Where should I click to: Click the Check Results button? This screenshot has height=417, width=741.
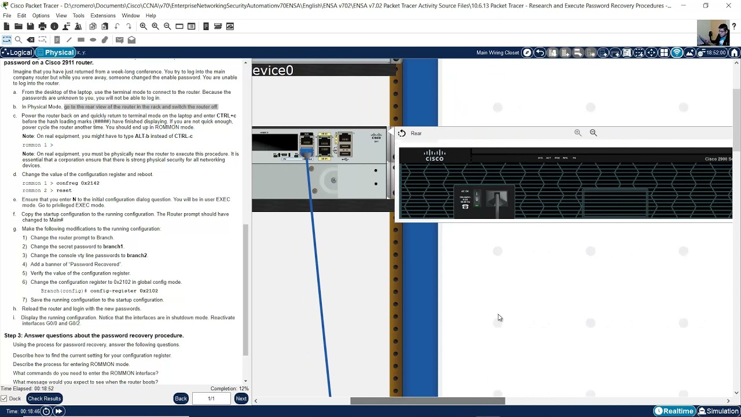(44, 398)
